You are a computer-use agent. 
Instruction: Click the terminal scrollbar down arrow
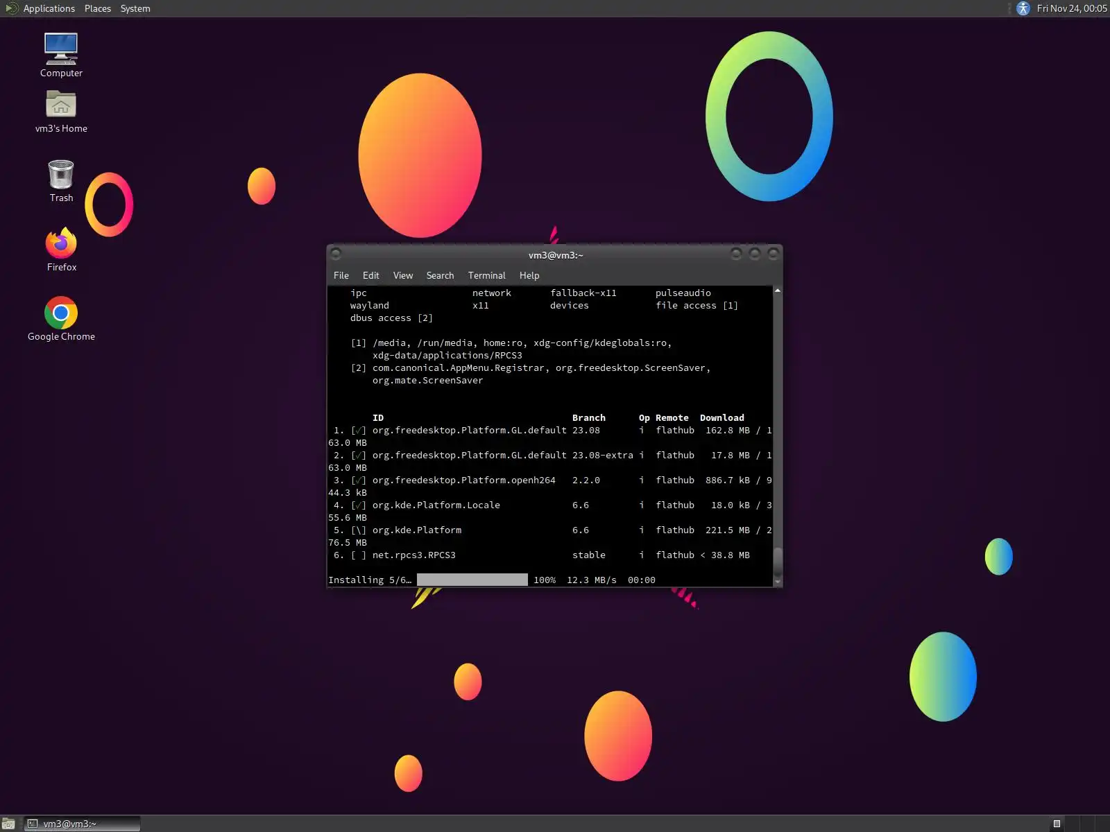coord(778,581)
